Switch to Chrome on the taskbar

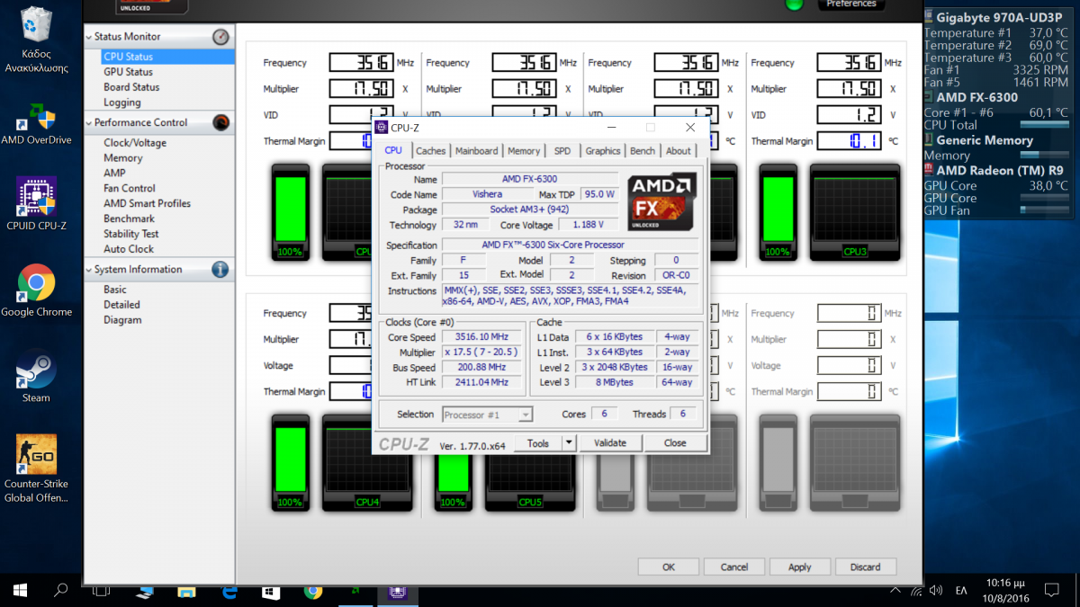coord(312,591)
